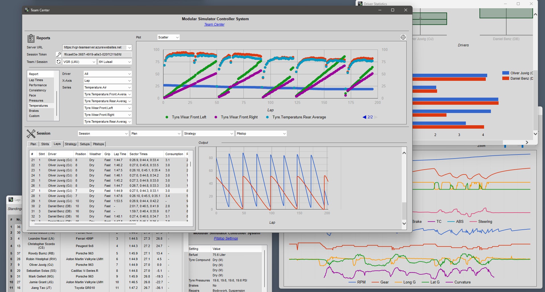Click the Output panel scroll-down arrow
The height and width of the screenshot is (292, 545).
404,224
